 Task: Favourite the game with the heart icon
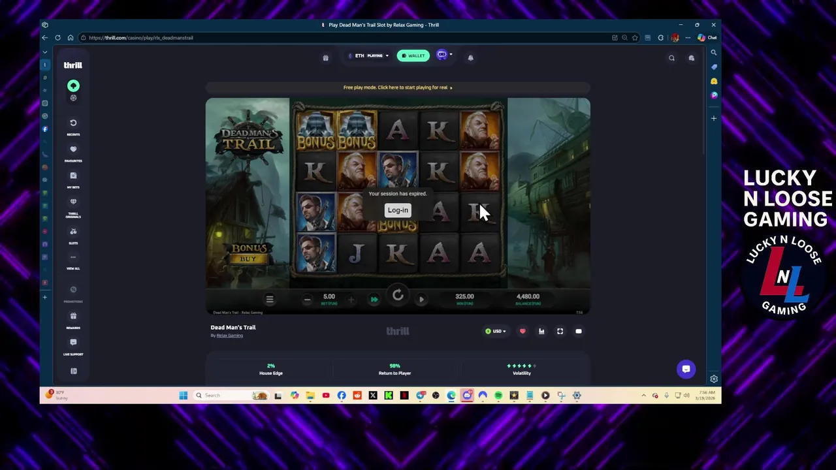[522, 332]
